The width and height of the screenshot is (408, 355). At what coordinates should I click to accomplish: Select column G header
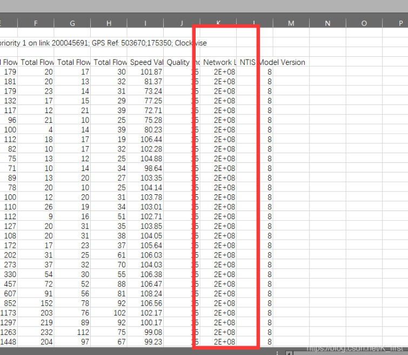(72, 23)
